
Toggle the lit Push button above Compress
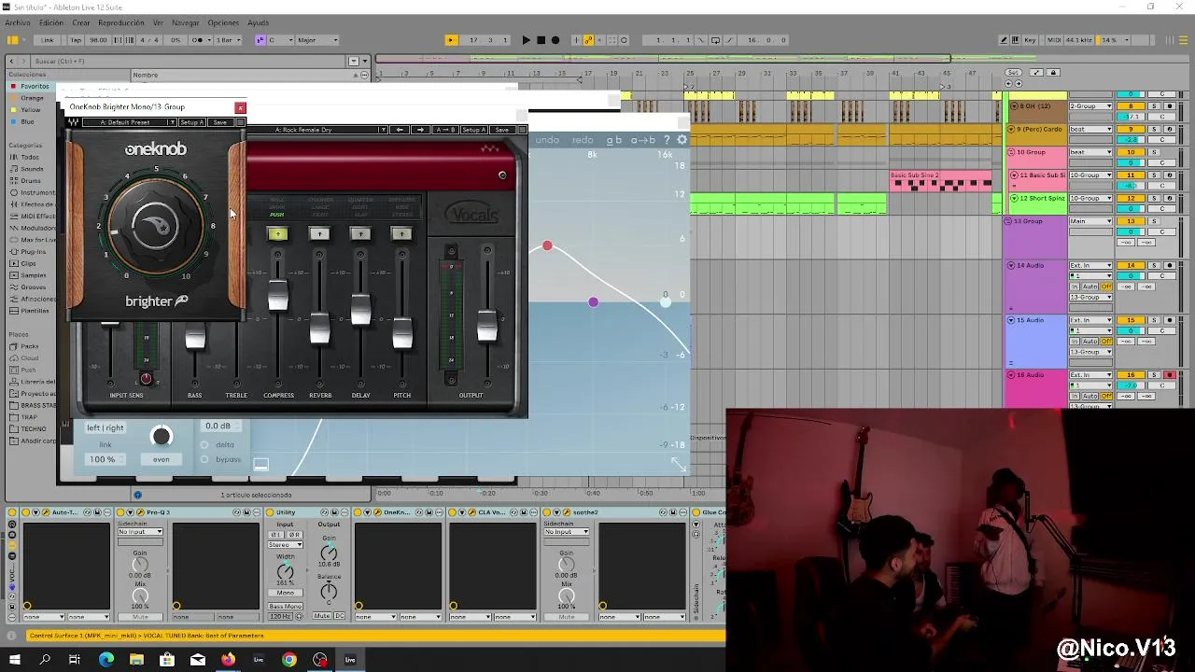[277, 233]
